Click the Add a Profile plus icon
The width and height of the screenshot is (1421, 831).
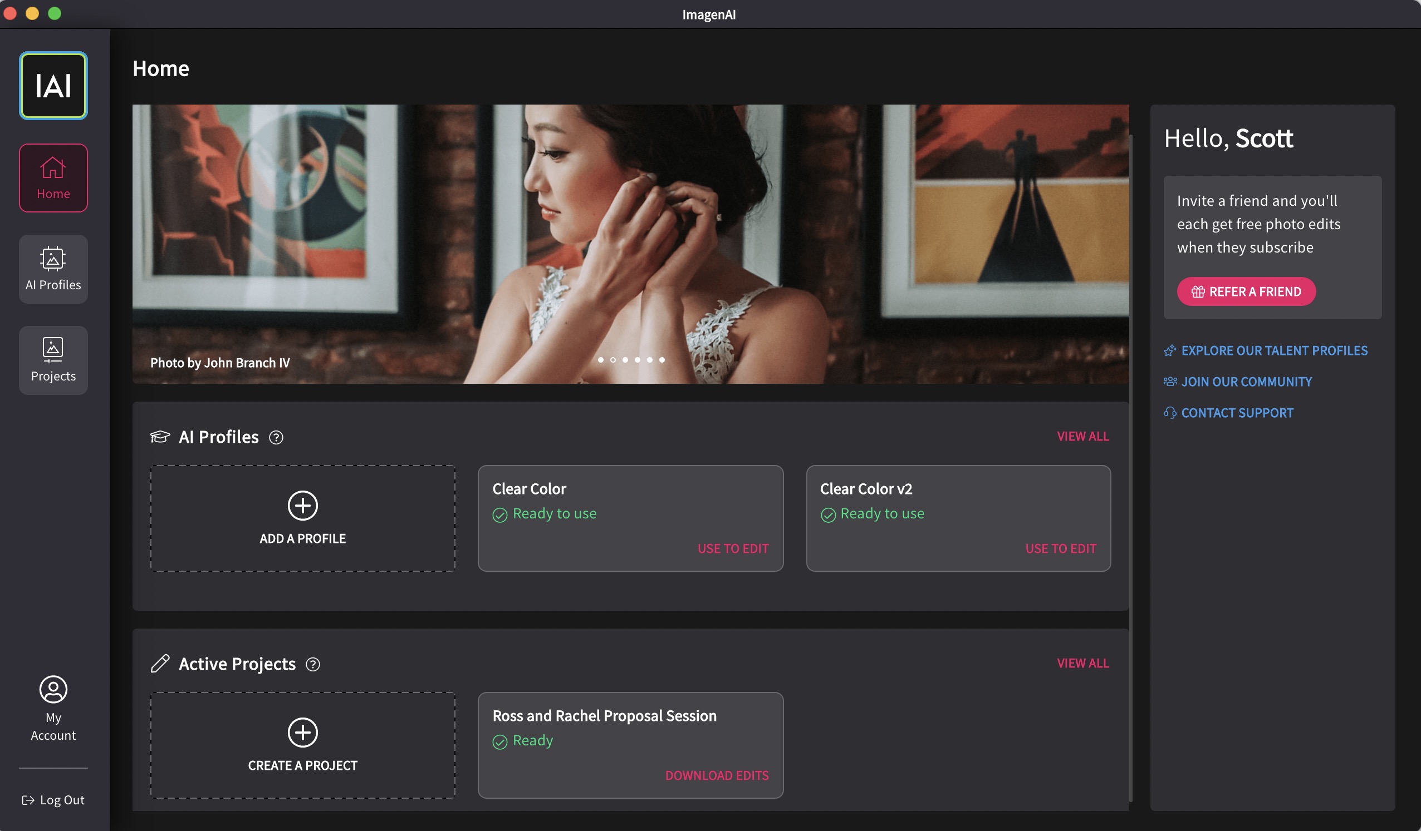tap(302, 506)
